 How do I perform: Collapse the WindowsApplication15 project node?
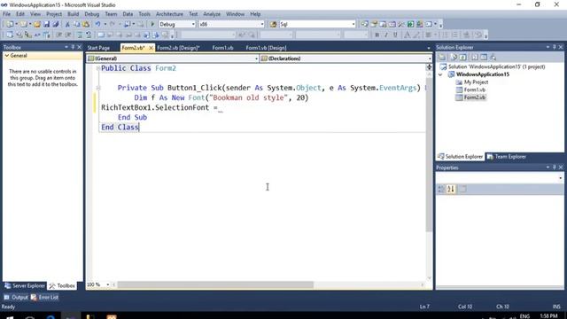click(x=440, y=74)
